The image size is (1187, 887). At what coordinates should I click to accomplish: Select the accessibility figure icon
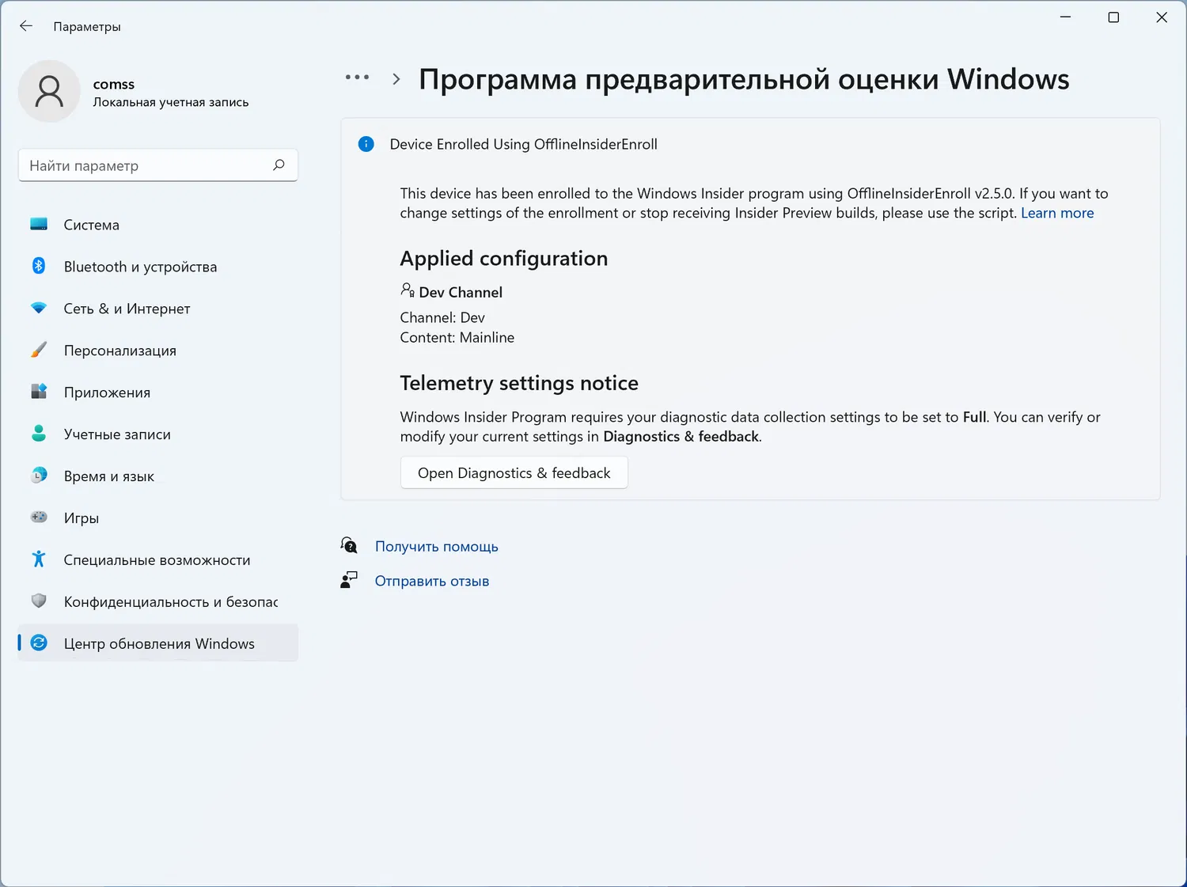(x=39, y=559)
